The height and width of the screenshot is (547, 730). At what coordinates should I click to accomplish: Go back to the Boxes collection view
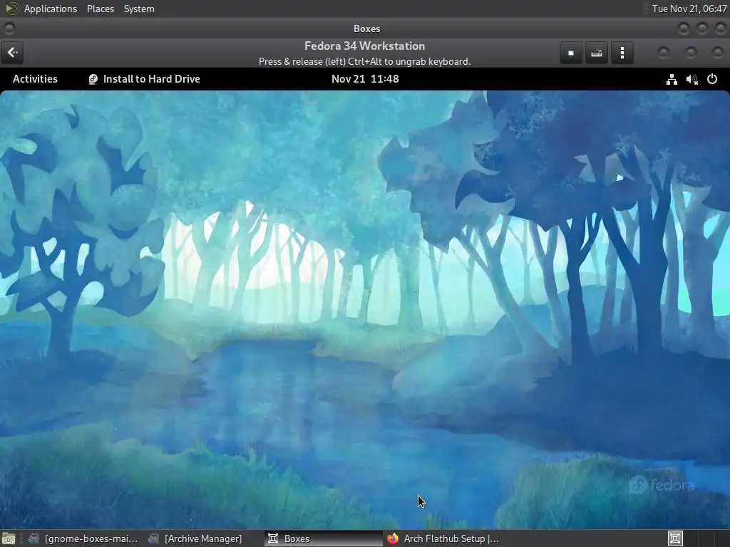12,53
